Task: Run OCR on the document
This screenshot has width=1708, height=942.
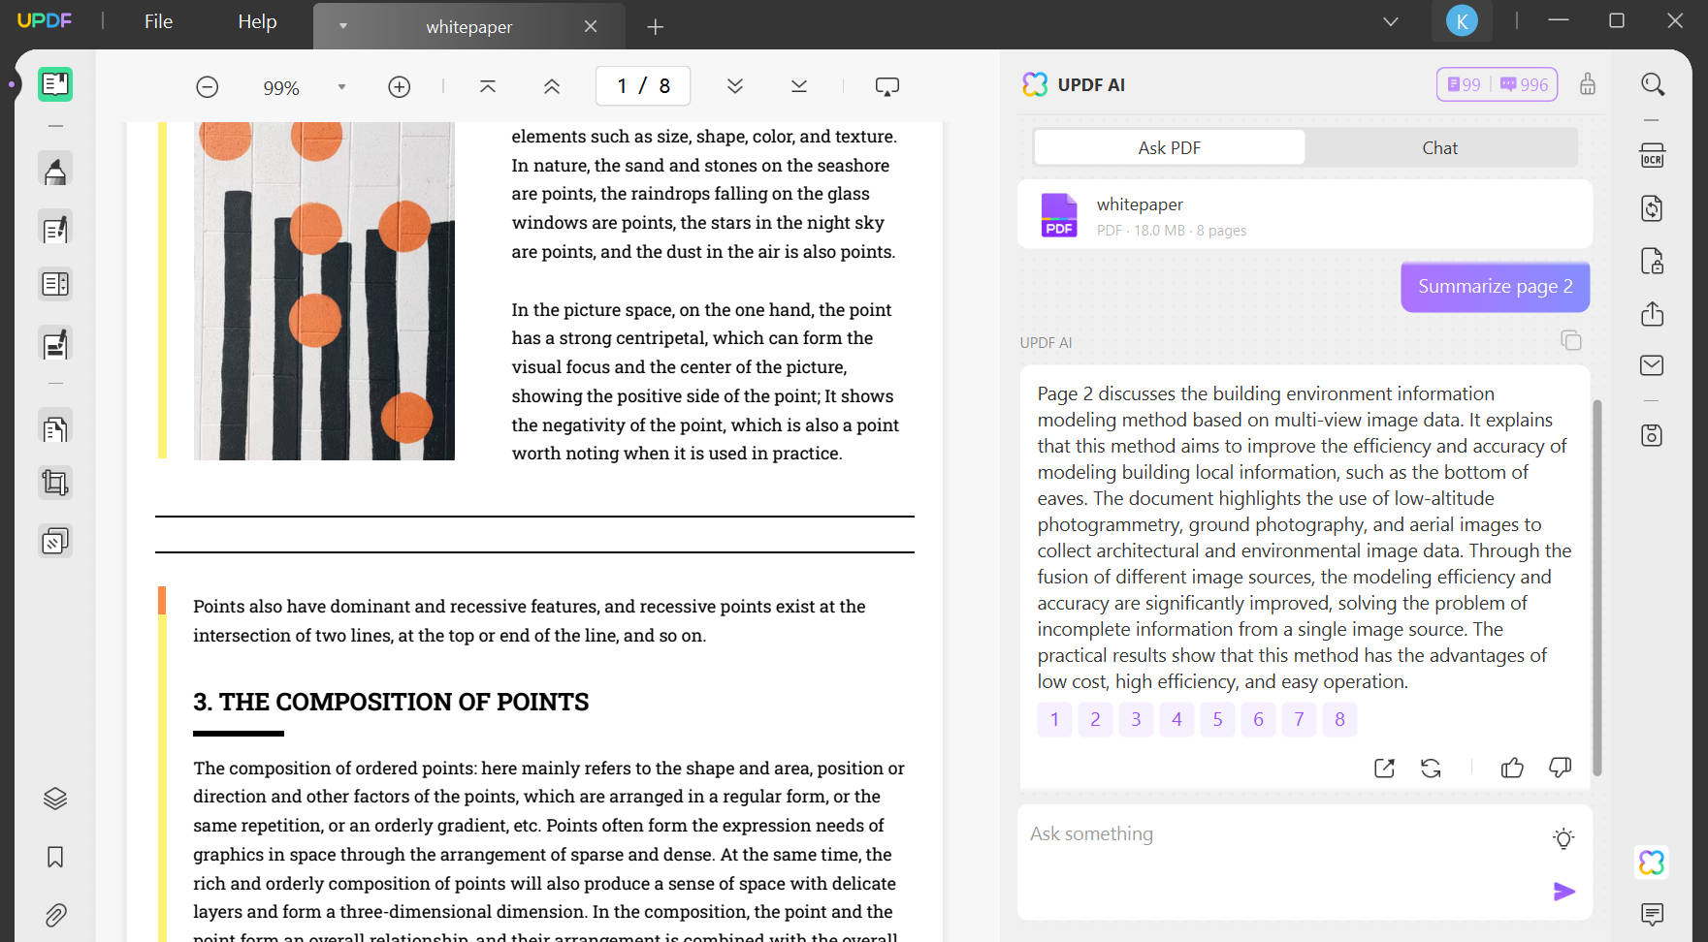Action: point(1653,155)
